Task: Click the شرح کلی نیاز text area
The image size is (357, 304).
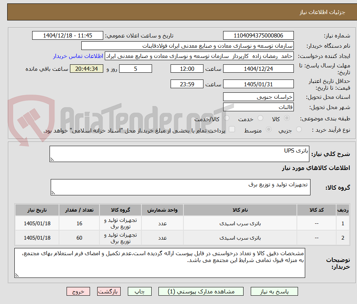Action: pyautogui.click(x=179, y=154)
